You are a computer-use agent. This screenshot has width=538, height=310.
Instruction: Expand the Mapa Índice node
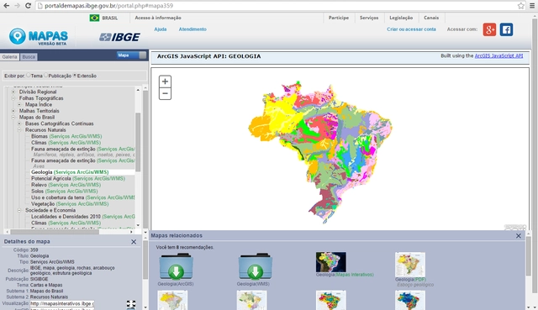click(x=19, y=104)
